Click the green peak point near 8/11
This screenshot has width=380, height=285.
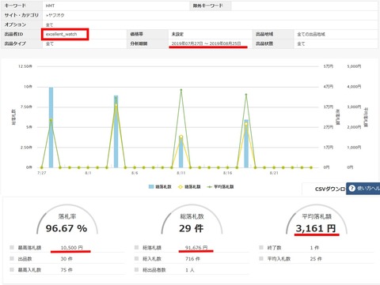(181, 90)
